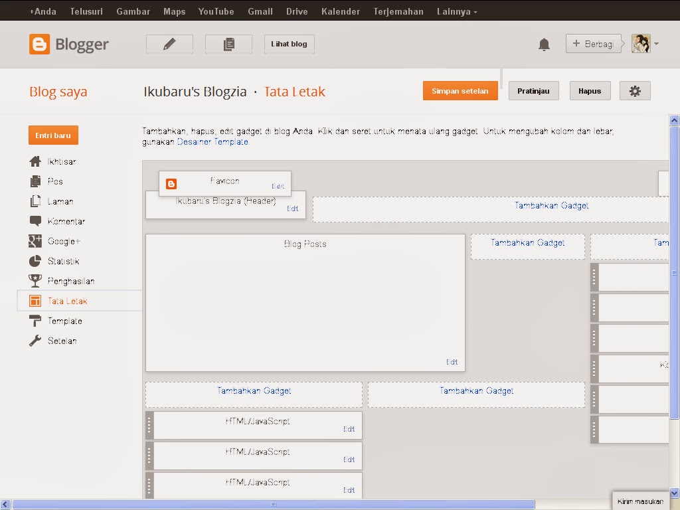Click the horizontal scrollbar left arrow
This screenshot has width=680, height=510.
(5, 505)
